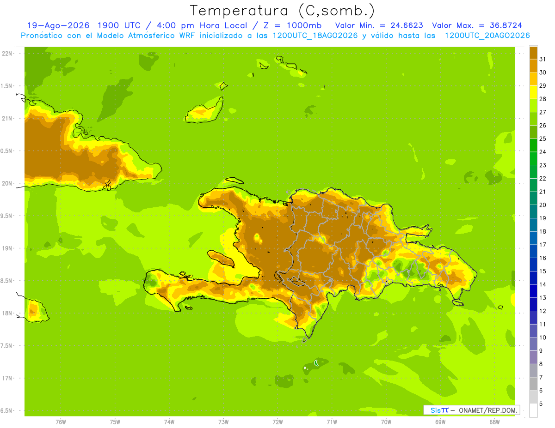Click the '71W' longitude label
Screen dimensions: 555x428
[332, 422]
